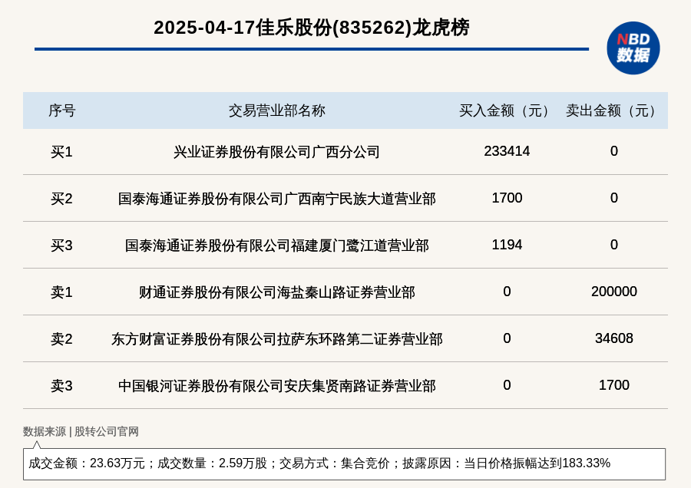The image size is (691, 488).
Task: Select the 买3 row label
Action: click(61, 245)
